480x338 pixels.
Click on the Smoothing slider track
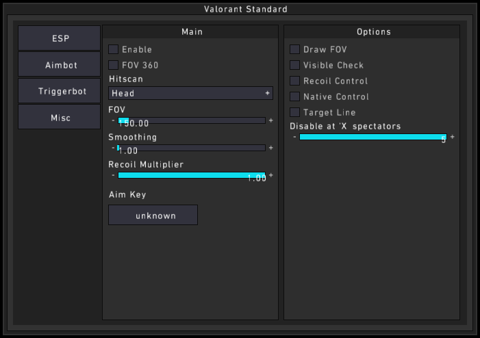[x=192, y=148]
